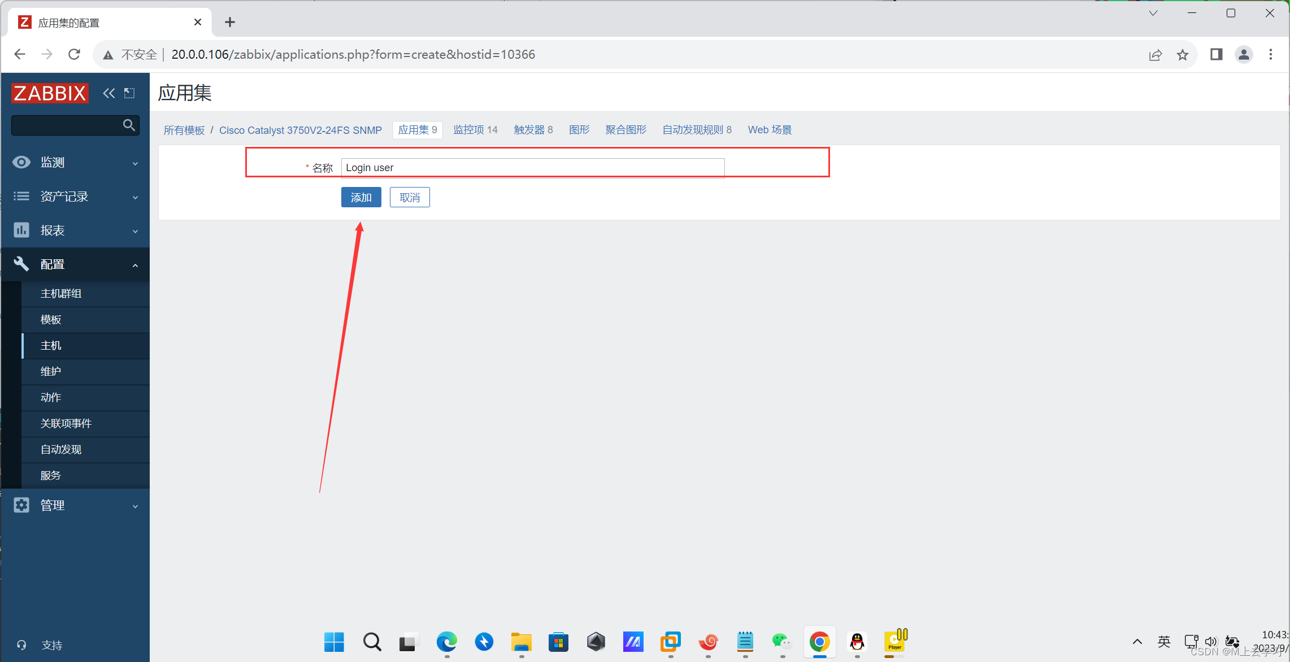Viewport: 1290px width, 662px height.
Task: Switch to the 自动发现规则 8 tab
Action: coord(697,130)
